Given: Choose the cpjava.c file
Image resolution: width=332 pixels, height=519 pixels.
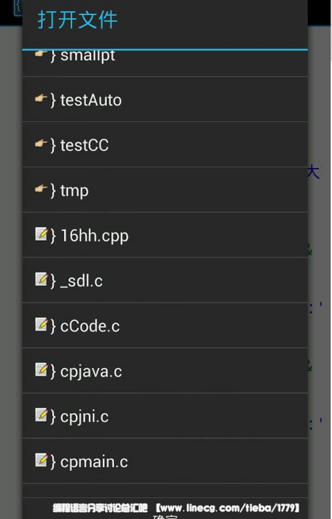Looking at the screenshot, I should [165, 371].
